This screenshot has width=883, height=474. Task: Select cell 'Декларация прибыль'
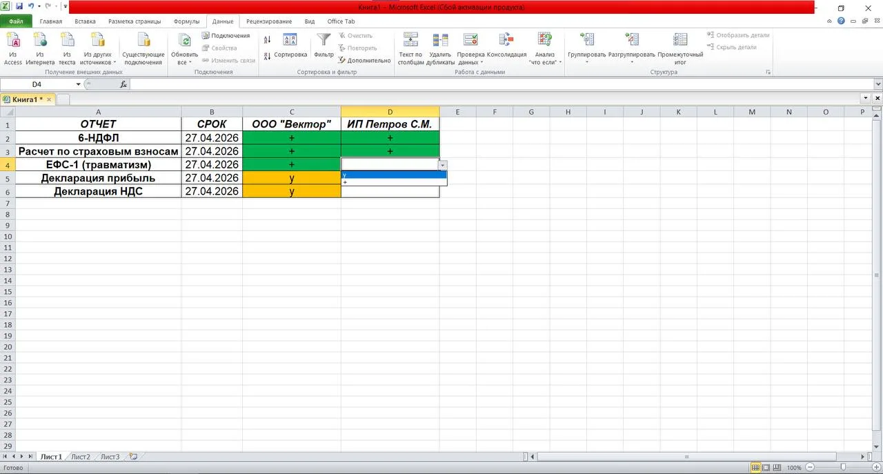(99, 178)
